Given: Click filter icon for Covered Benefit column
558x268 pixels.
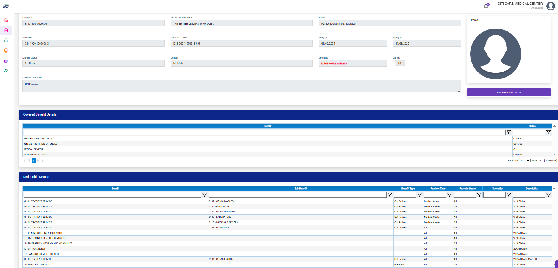Looking at the screenshot, I should pos(509,132).
